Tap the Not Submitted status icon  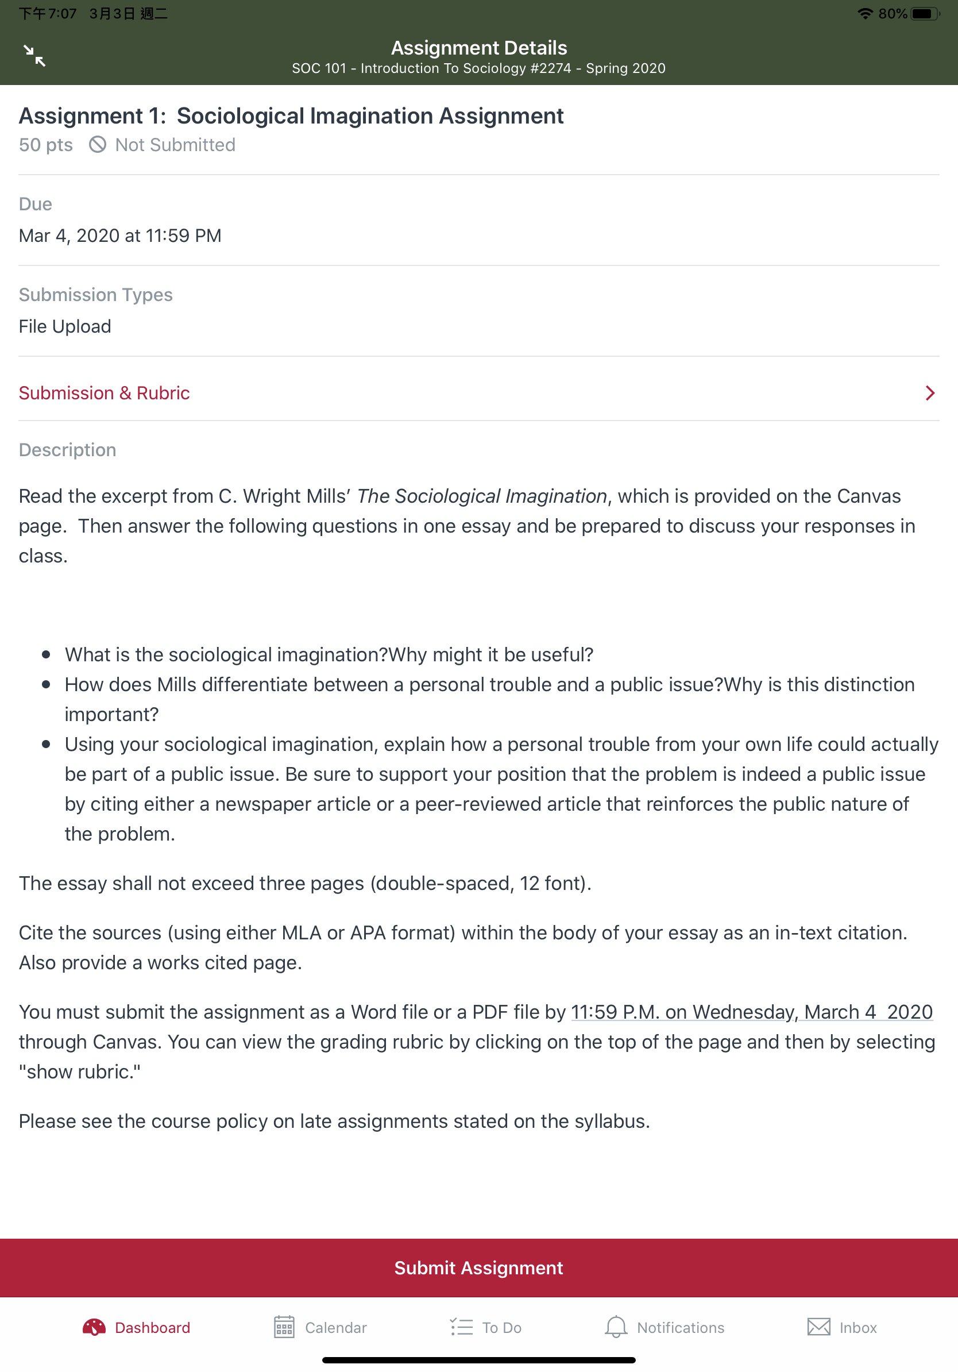tap(98, 145)
